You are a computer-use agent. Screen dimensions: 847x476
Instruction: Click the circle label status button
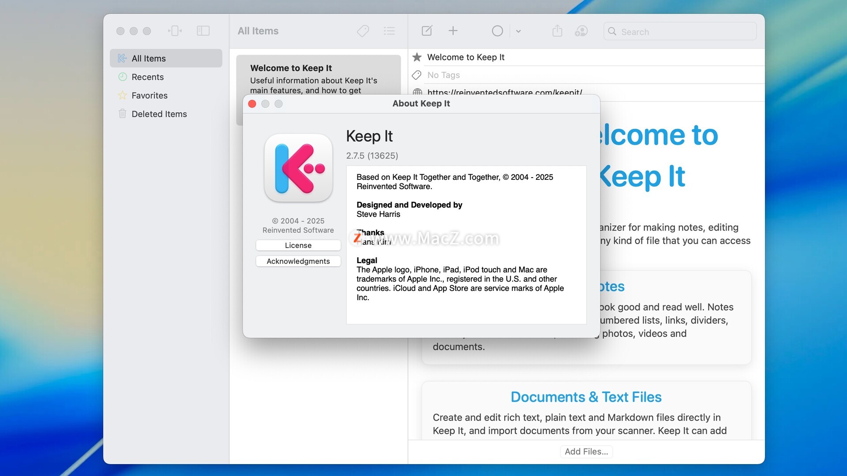tap(497, 31)
